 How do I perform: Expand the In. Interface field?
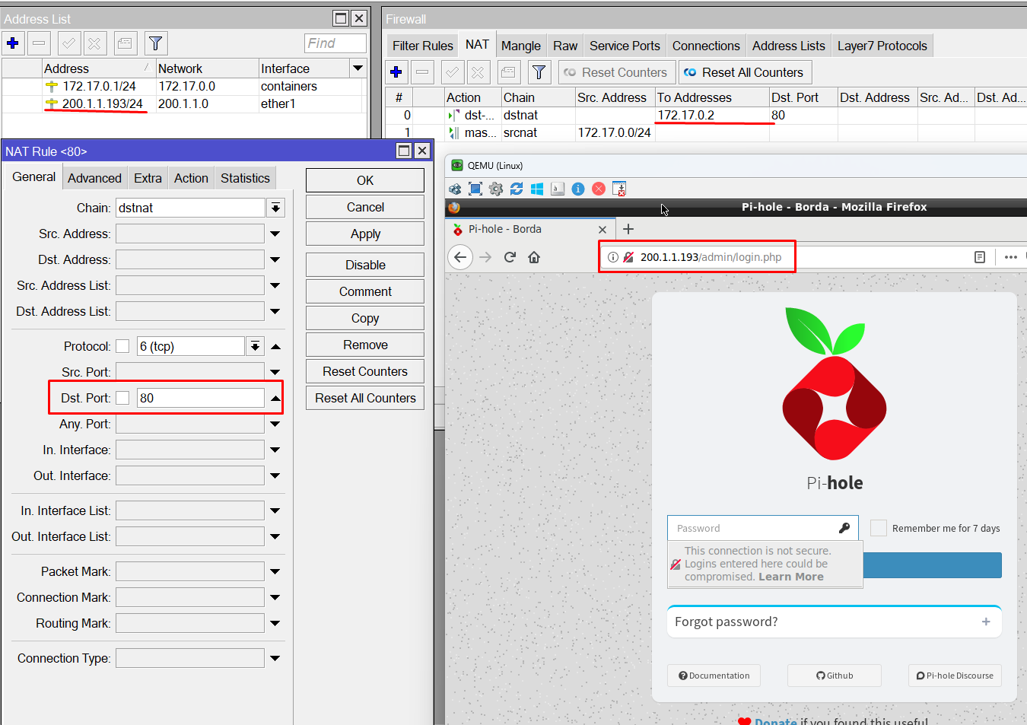click(275, 450)
